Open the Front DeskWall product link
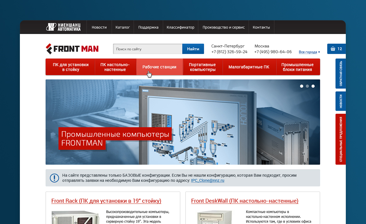Viewport: 366px width, 224px height. [x=245, y=201]
